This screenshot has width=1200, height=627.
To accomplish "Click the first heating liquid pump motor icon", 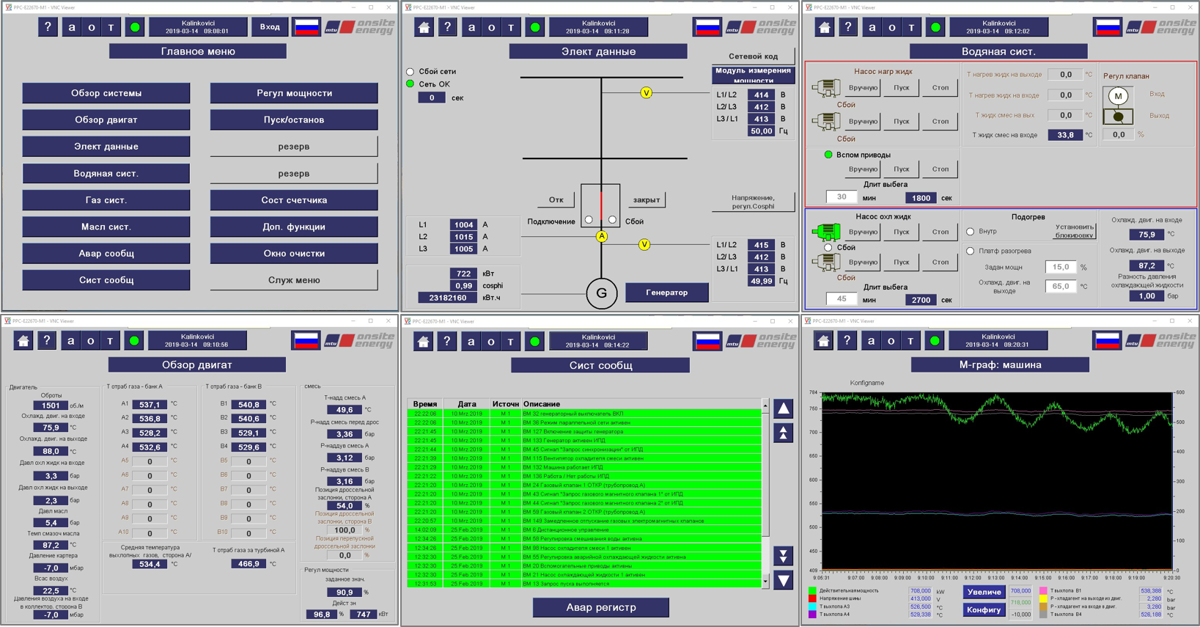I will click(826, 87).
